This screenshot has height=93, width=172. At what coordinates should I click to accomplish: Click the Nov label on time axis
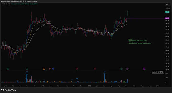[74, 86]
